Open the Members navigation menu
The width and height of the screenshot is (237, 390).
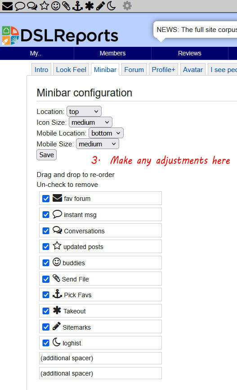click(x=112, y=53)
